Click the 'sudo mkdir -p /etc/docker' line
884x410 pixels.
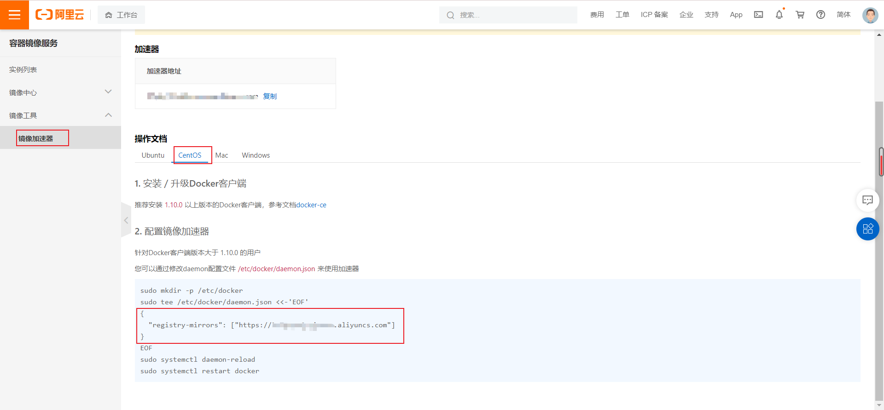tap(192, 290)
